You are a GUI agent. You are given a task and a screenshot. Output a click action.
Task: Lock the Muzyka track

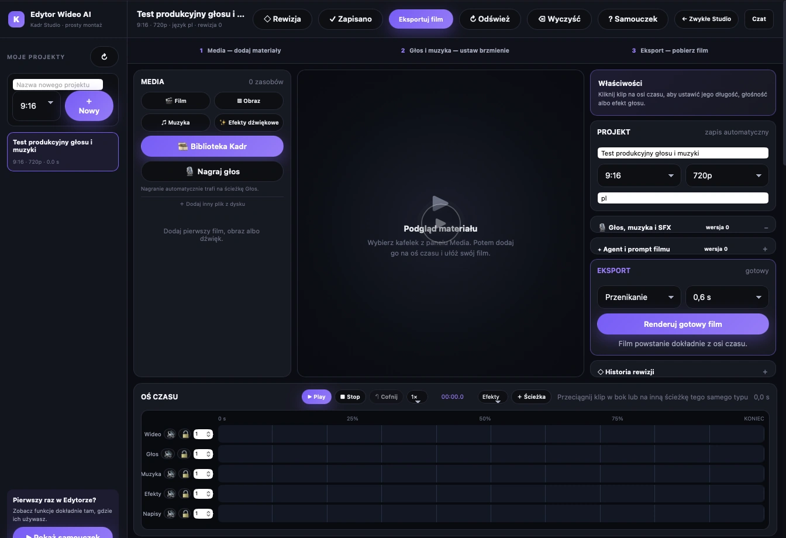[185, 474]
